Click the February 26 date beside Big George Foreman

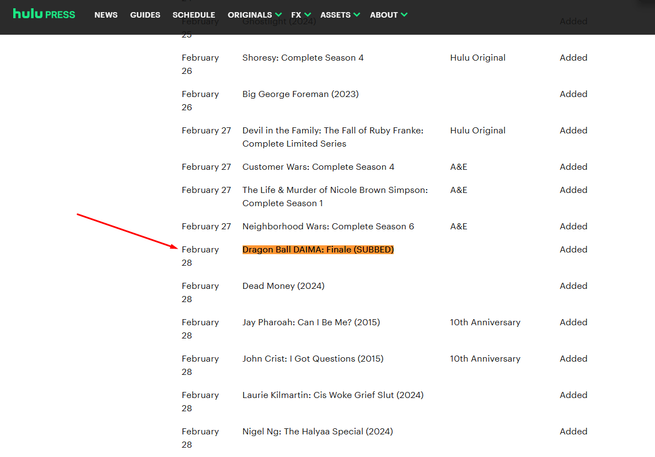point(200,101)
